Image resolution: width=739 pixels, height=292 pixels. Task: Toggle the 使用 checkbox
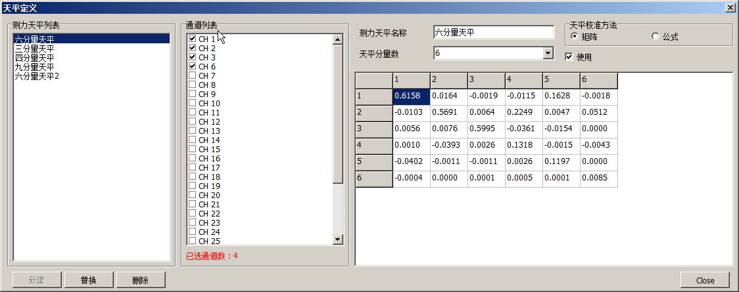[x=569, y=57]
